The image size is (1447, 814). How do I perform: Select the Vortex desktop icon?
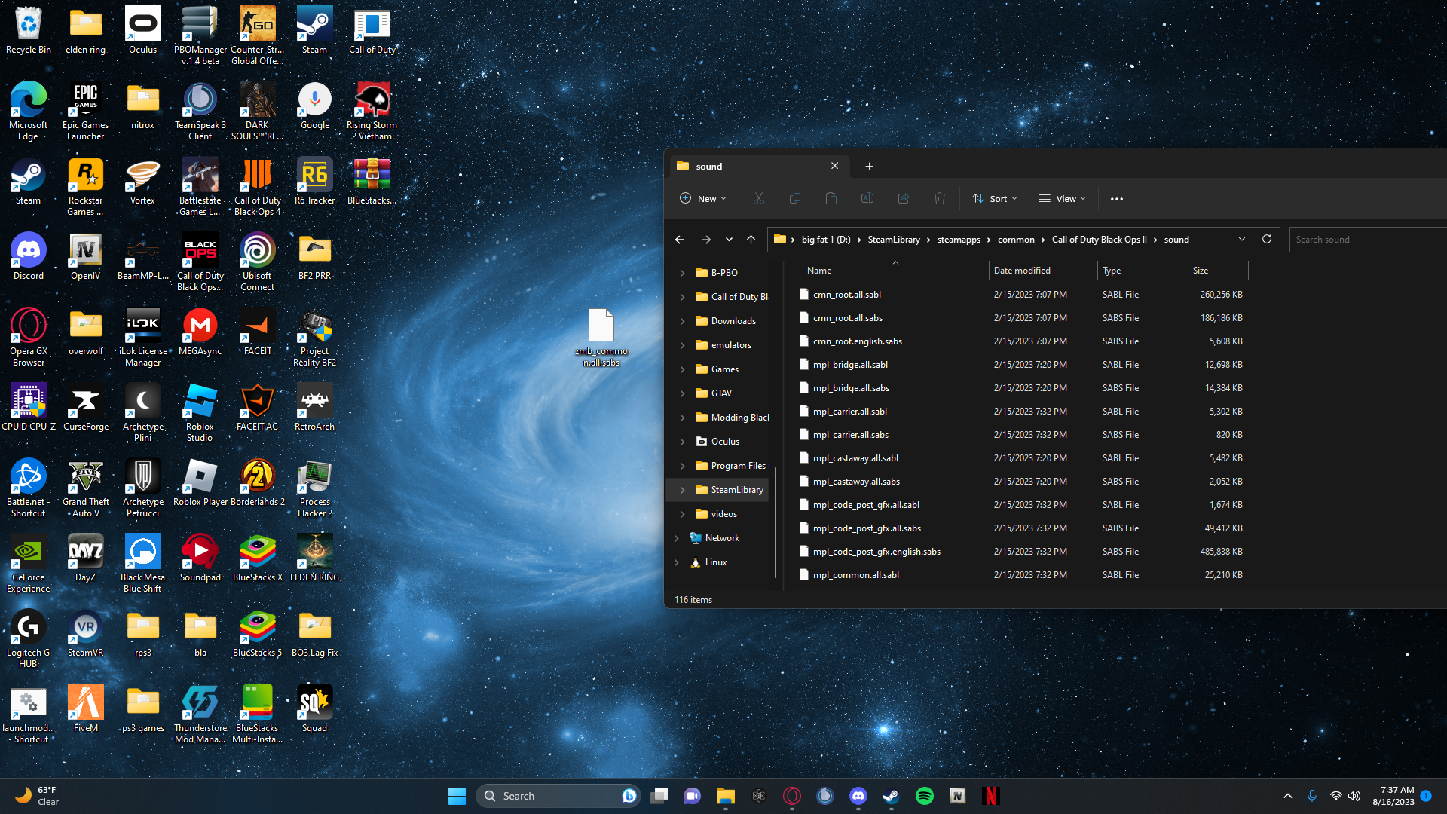click(x=142, y=182)
